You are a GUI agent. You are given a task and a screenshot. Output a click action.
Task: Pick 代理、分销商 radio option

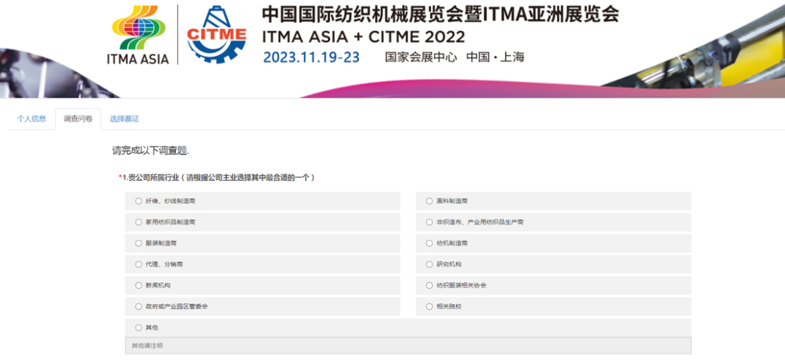point(139,264)
